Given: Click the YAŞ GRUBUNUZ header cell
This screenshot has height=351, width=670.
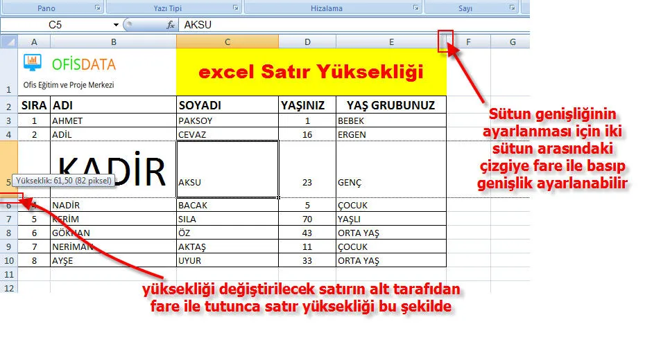Looking at the screenshot, I should (x=391, y=105).
